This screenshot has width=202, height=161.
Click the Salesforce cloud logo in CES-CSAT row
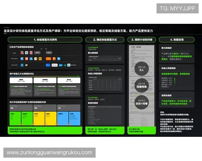(61, 65)
